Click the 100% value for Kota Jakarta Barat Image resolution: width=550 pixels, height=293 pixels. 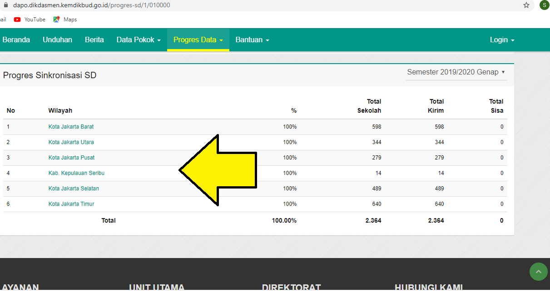tap(290, 127)
